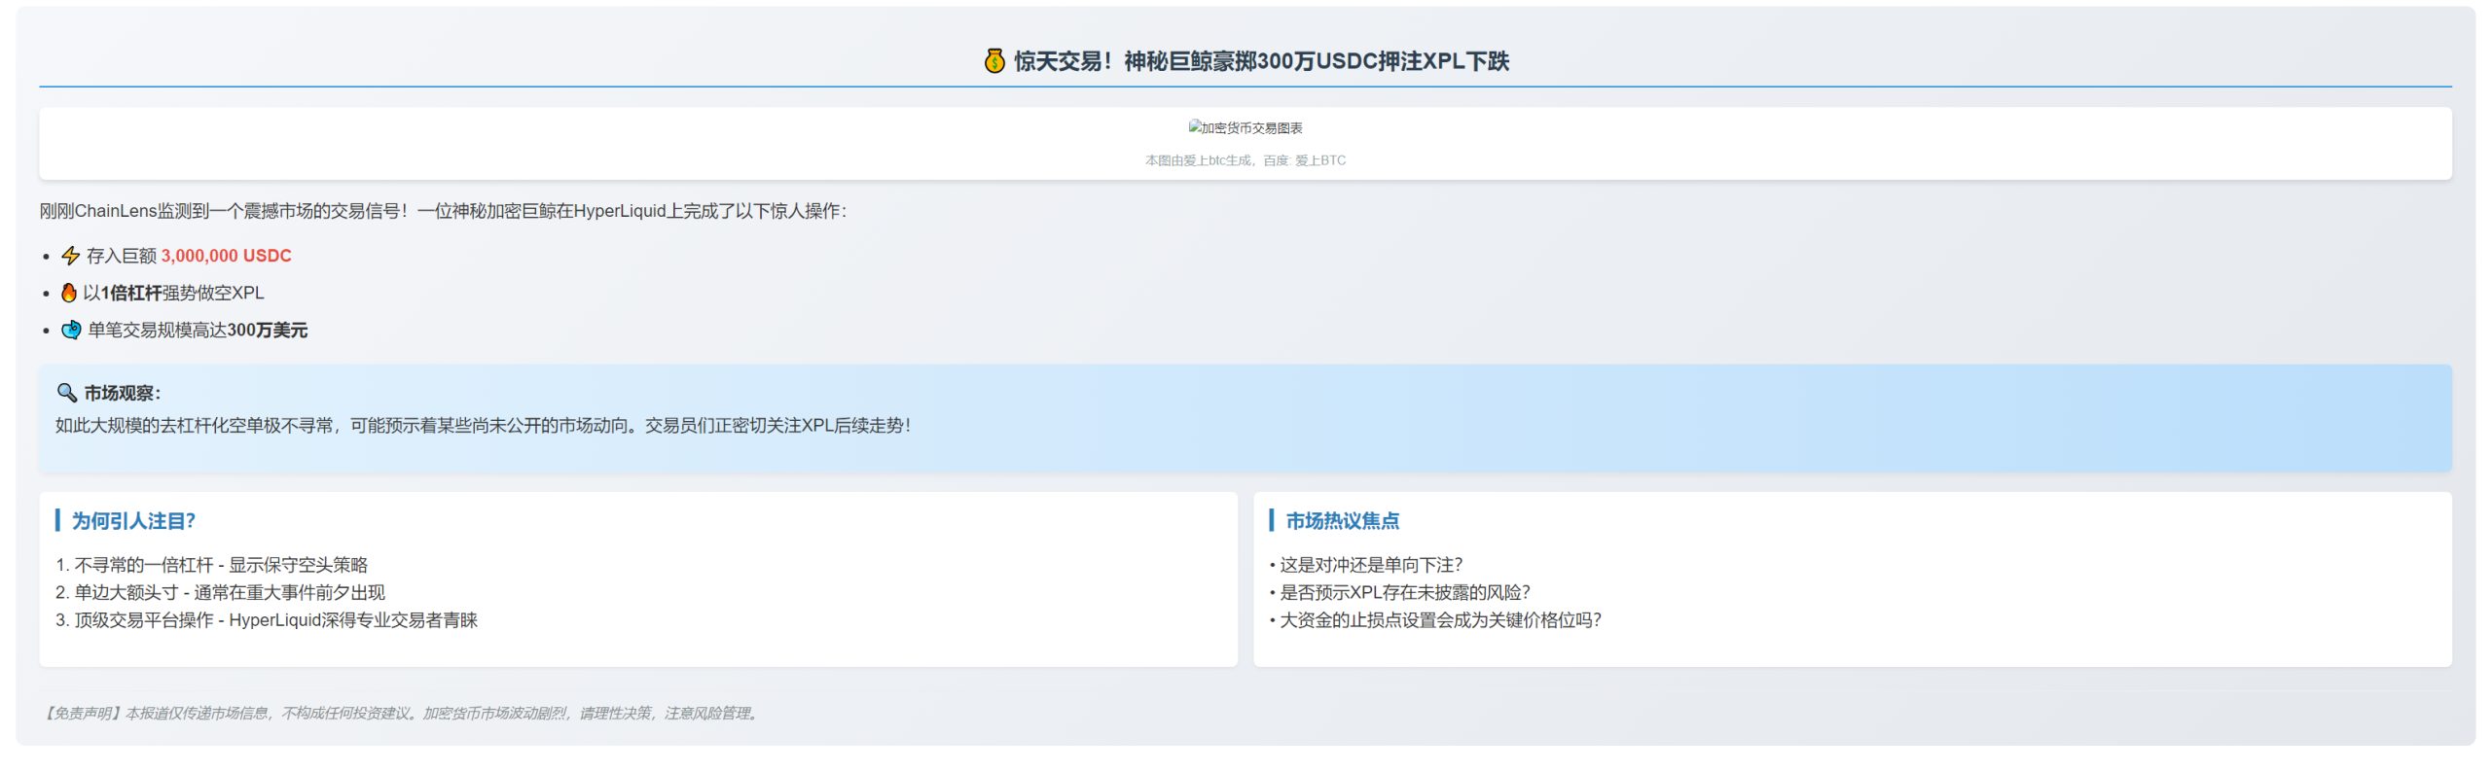Click the red 3,000,000 USDC amount

pos(226,256)
